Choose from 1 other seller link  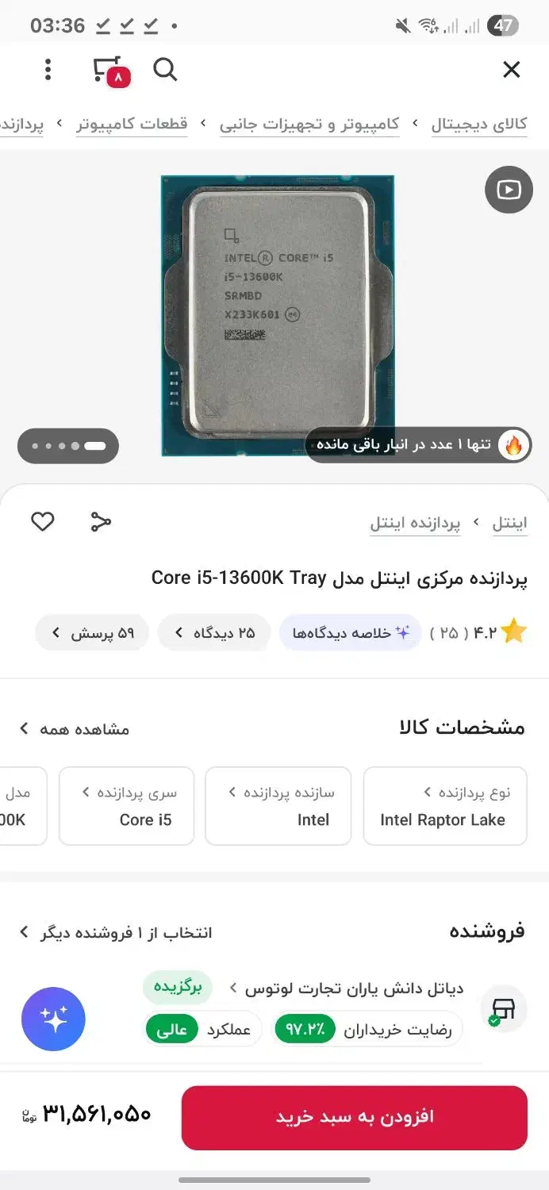pyautogui.click(x=115, y=932)
